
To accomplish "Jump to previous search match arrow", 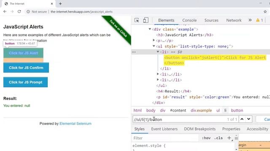I will (x=242, y=119).
